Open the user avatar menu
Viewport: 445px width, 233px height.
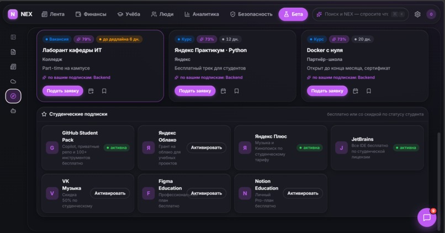pos(431,14)
